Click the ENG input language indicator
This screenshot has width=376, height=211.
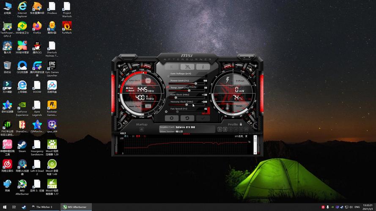tap(357, 207)
